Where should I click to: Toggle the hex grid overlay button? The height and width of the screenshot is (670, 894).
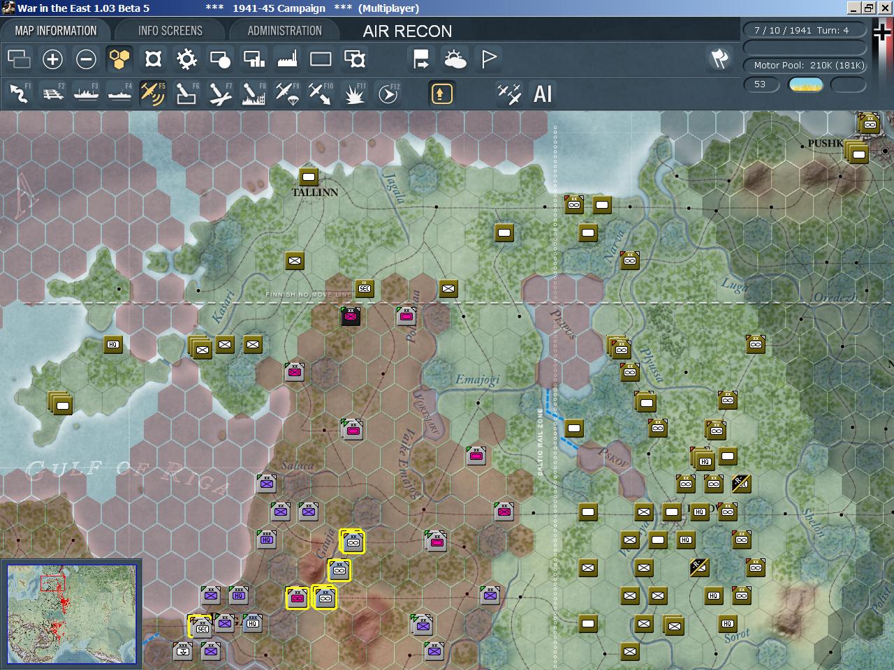click(119, 59)
